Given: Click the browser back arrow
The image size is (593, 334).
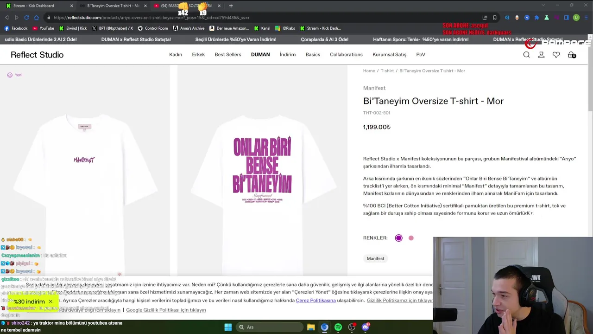Looking at the screenshot, I should point(6,18).
